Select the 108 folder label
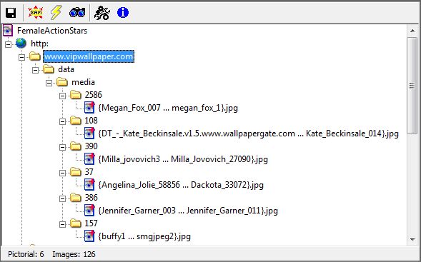Image resolution: width=421 pixels, height=262 pixels. coord(91,121)
